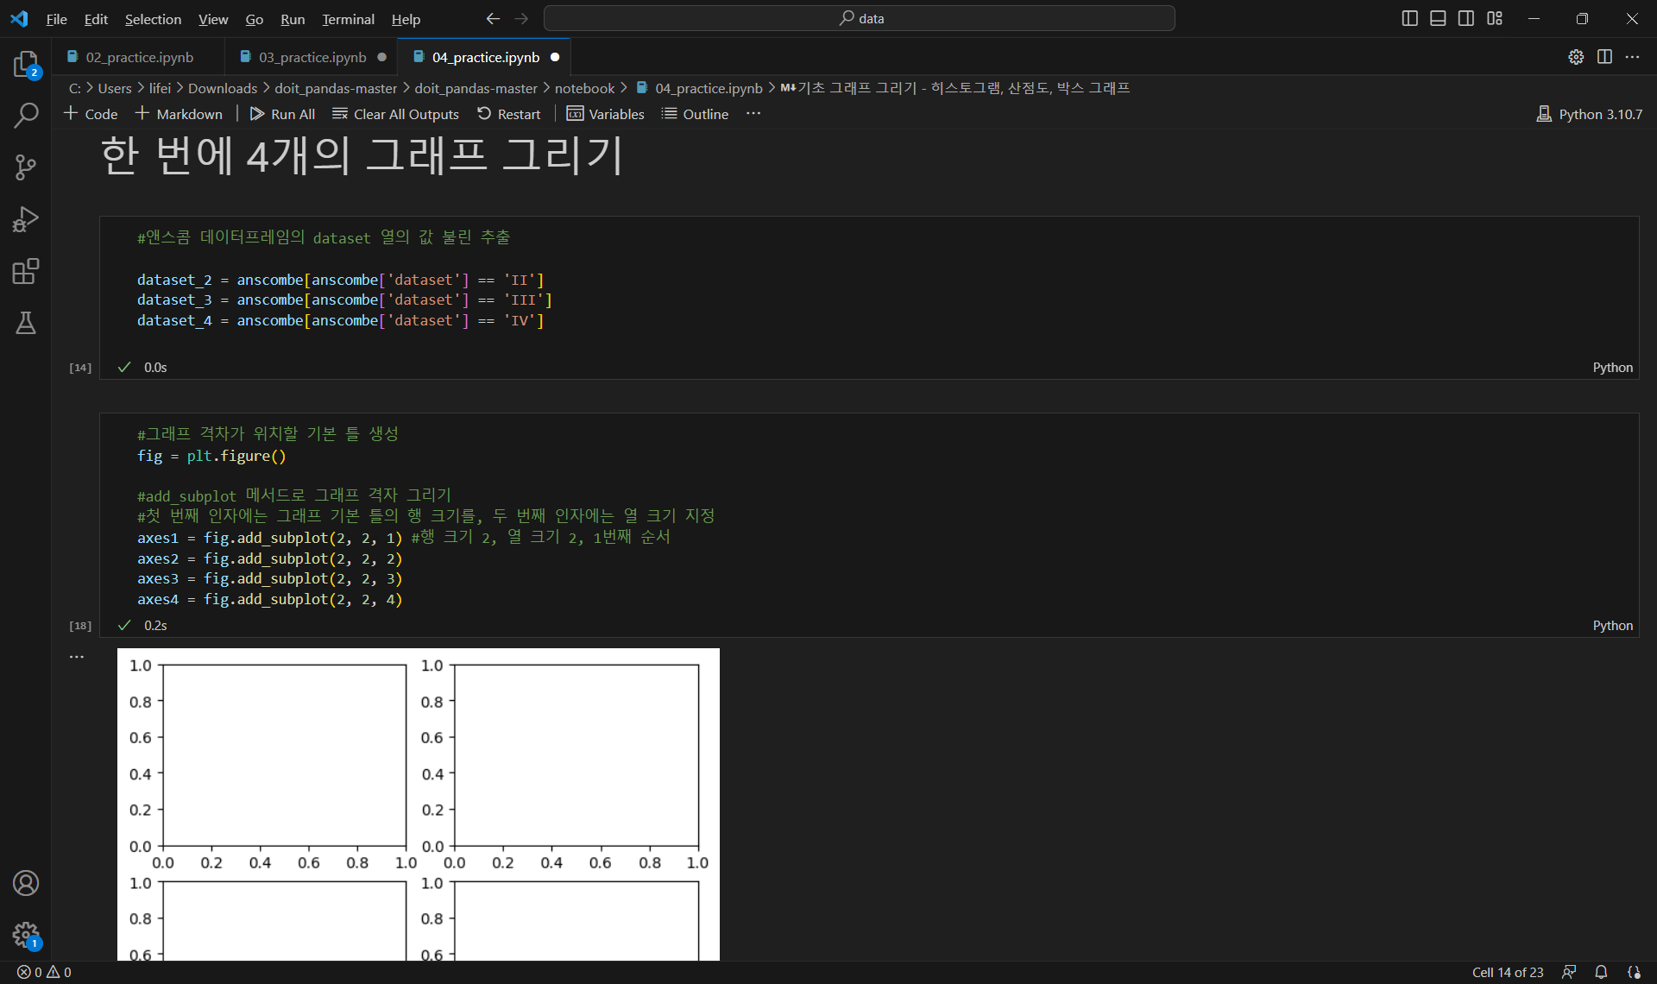The image size is (1657, 984).
Task: Expand the cell output more actions ellipsis
Action: tap(77, 657)
